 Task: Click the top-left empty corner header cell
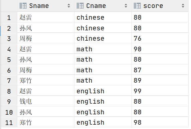9,6
